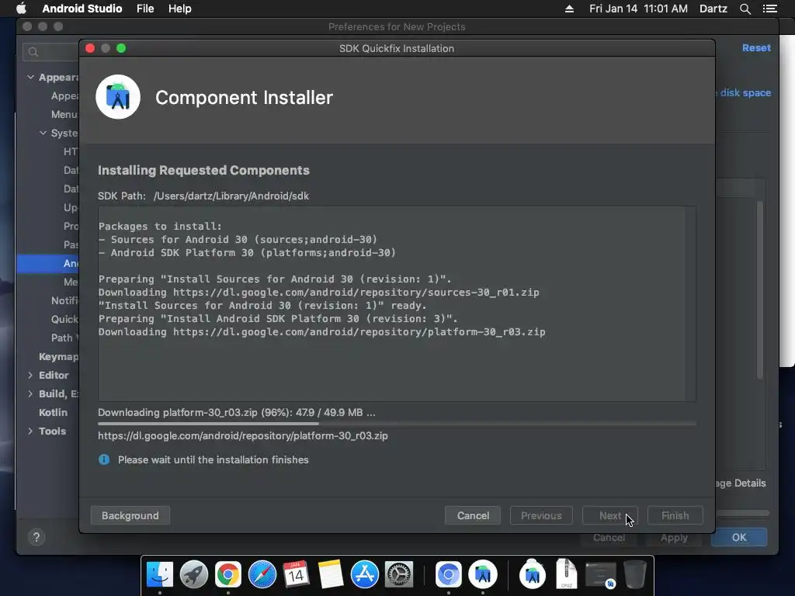Open the blue Chromium icon in dock
Screen dimensions: 795x596
click(x=448, y=575)
